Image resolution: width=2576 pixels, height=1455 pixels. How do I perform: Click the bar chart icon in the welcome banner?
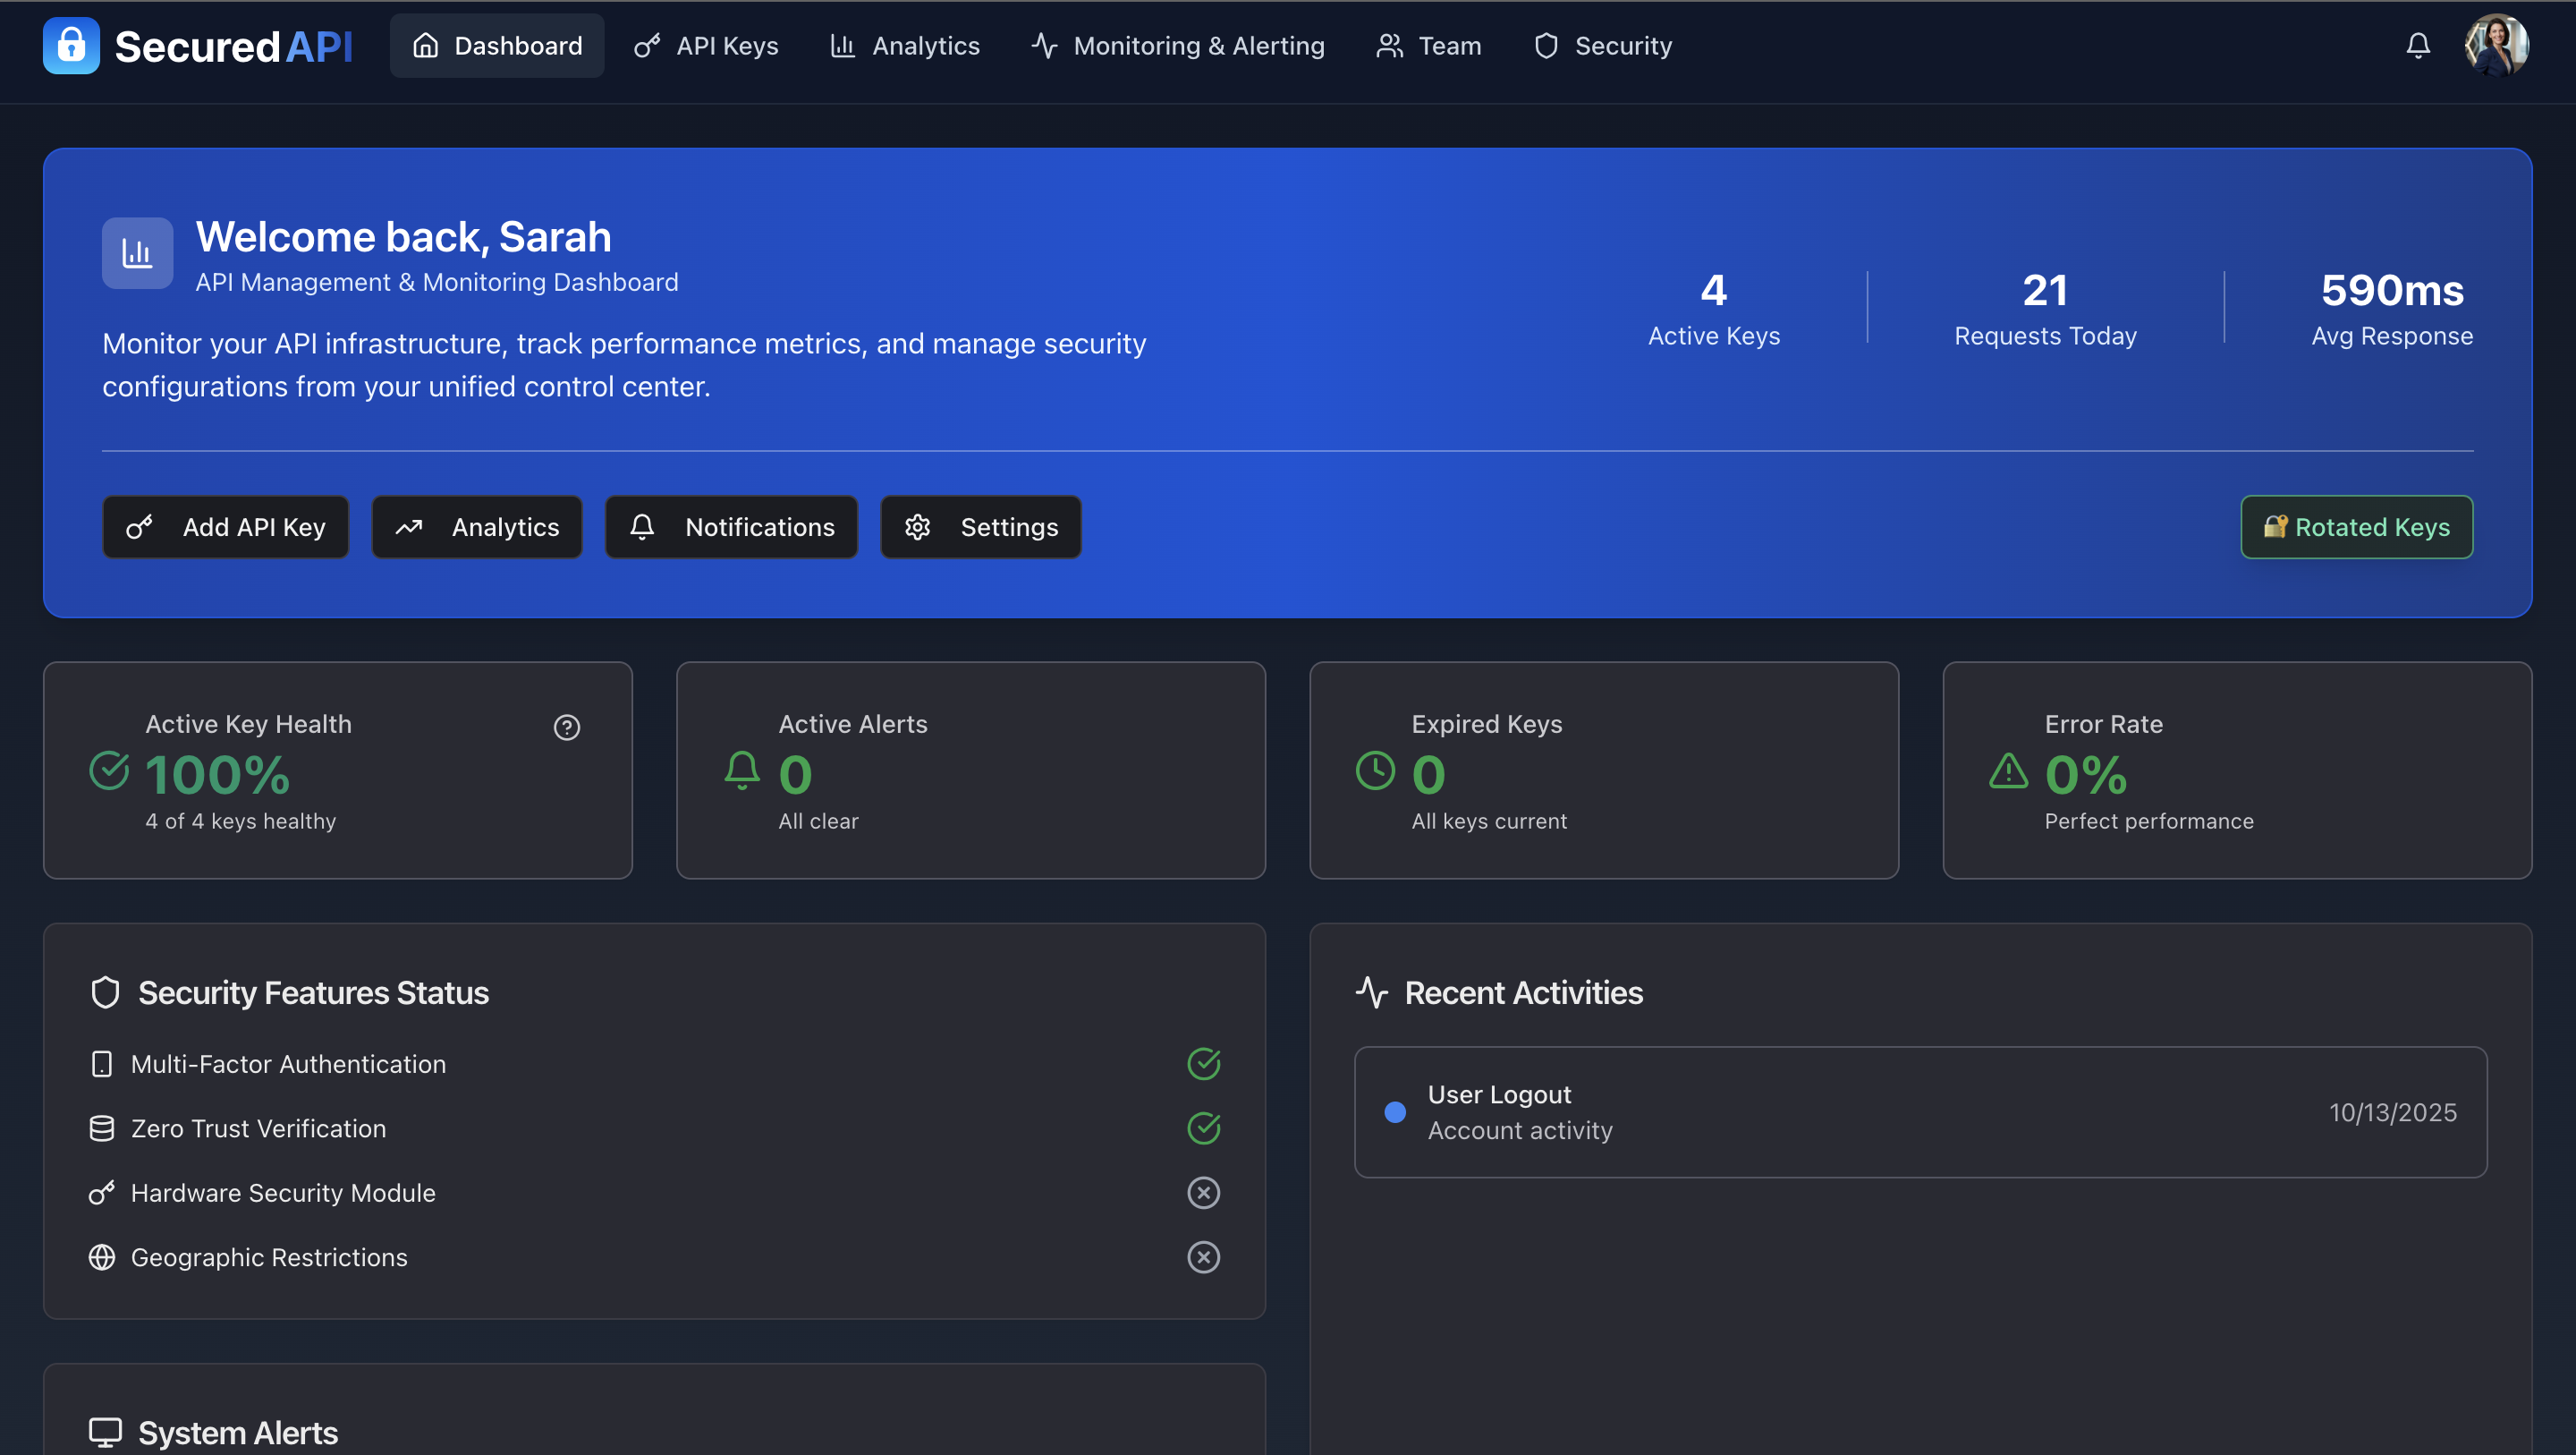(x=136, y=253)
